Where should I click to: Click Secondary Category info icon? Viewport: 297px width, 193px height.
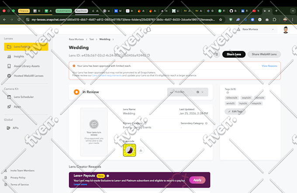point(206,123)
